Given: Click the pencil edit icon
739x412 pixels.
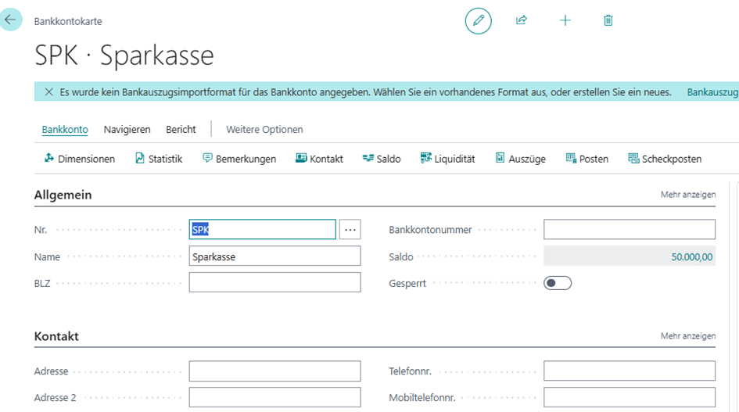Looking at the screenshot, I should click(479, 21).
